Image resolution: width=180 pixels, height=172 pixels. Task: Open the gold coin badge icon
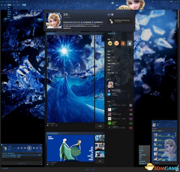point(110,43)
